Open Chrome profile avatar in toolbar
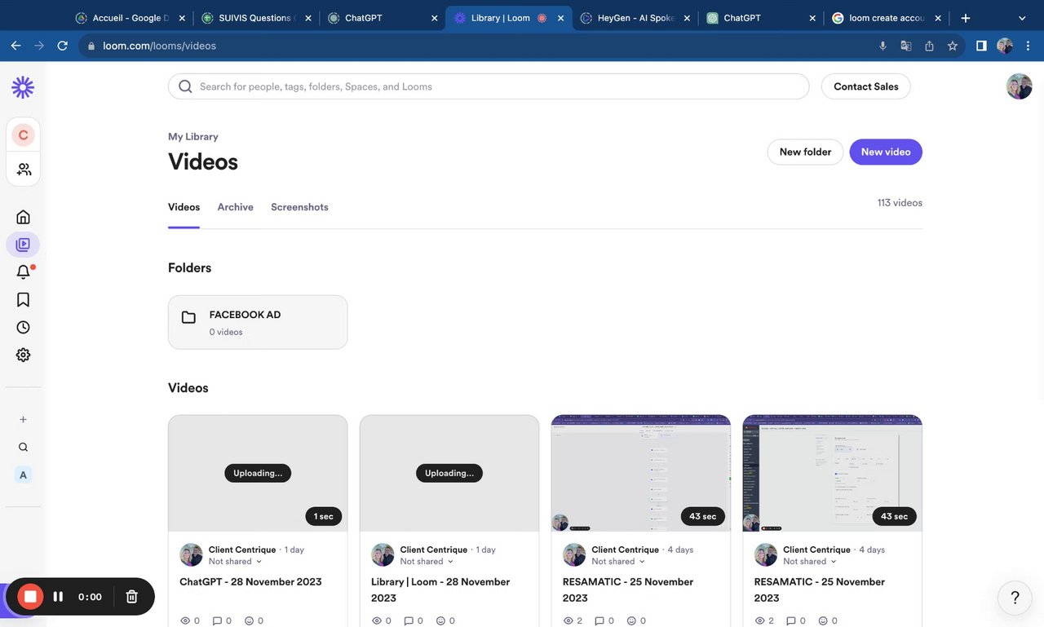Image resolution: width=1044 pixels, height=627 pixels. (1005, 46)
